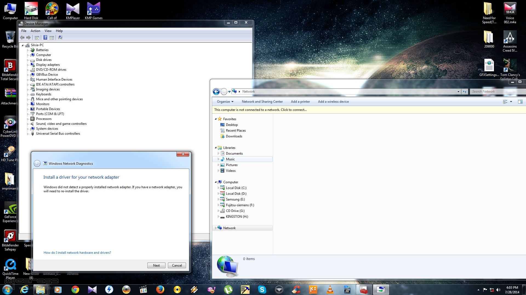Click the scan for hardware changes icon
526x295 pixels.
click(x=60, y=38)
